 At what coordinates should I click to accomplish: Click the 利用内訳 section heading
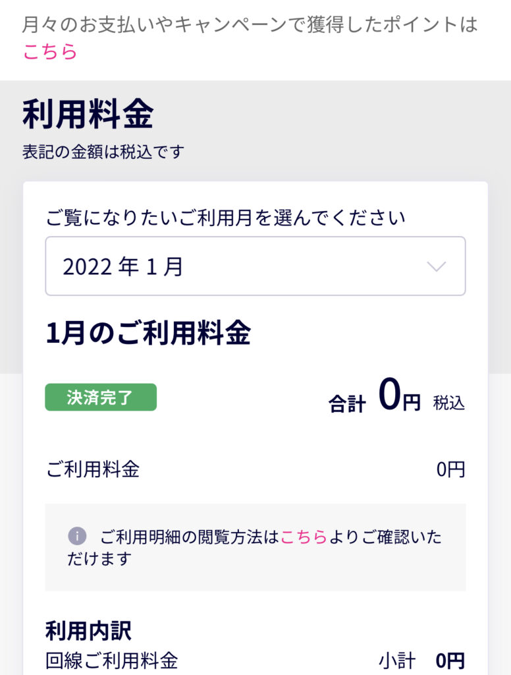pos(88,631)
